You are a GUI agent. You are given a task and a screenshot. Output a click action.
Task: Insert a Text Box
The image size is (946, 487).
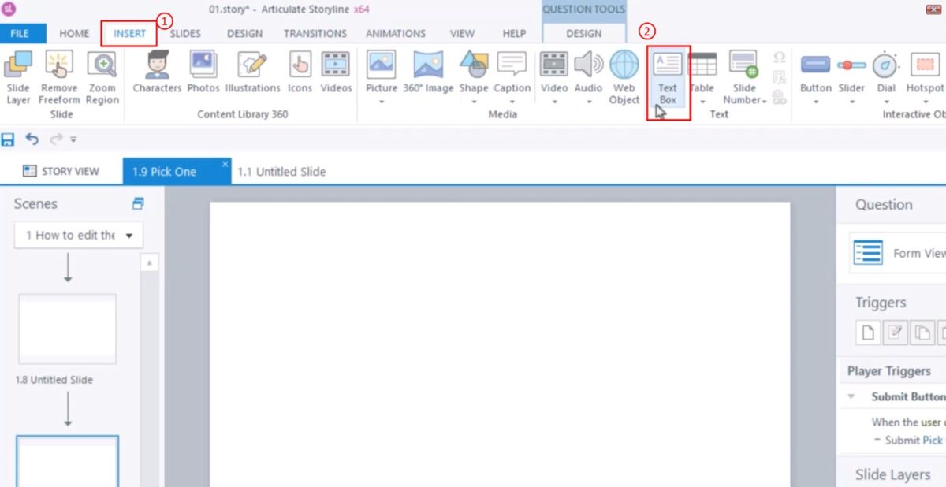pos(668,76)
